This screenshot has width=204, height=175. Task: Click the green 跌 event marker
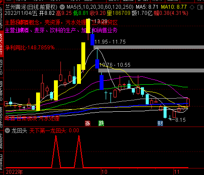click(101, 124)
